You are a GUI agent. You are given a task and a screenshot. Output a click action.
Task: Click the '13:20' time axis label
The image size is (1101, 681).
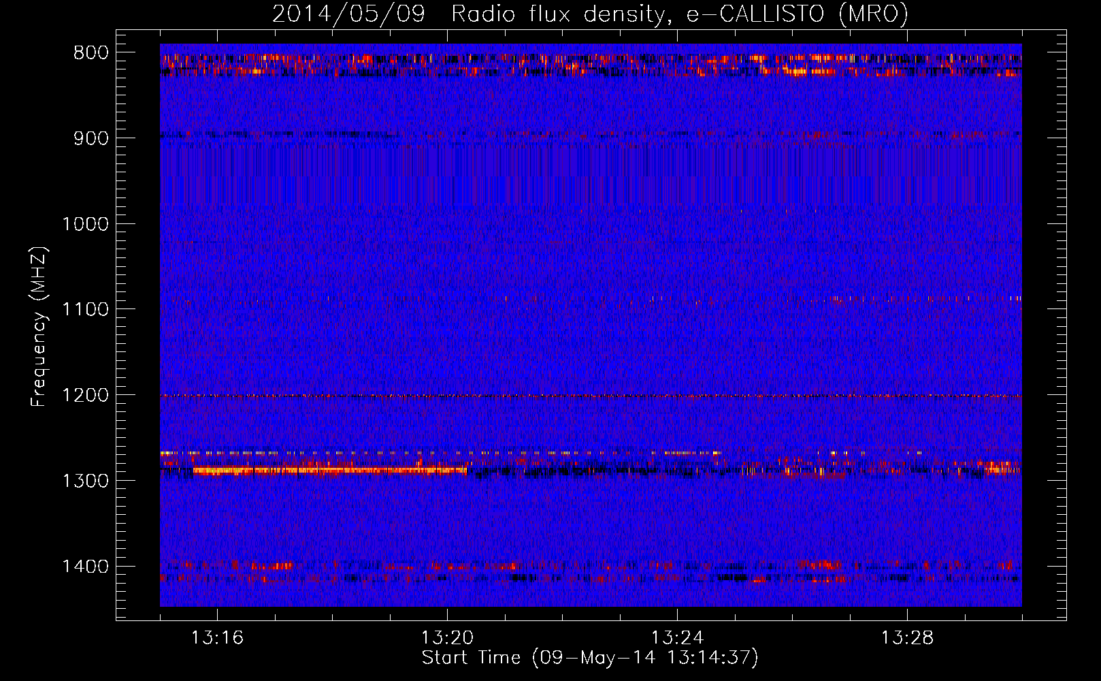click(447, 638)
